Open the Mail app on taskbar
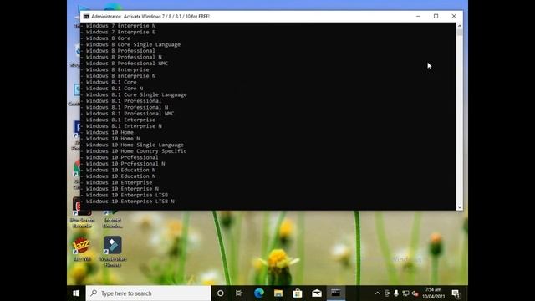Viewport: 535px width, 301px height. point(317,293)
